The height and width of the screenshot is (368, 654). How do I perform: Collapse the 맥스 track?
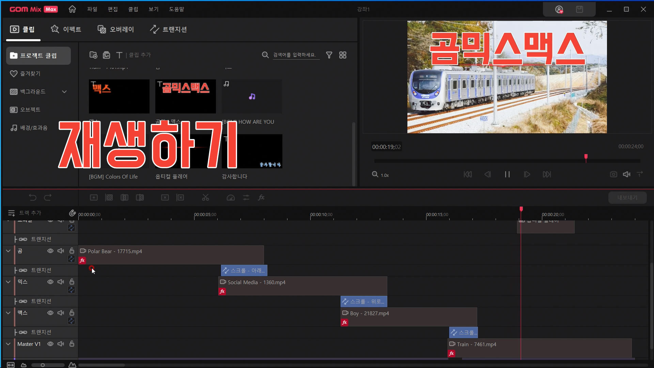[8, 313]
